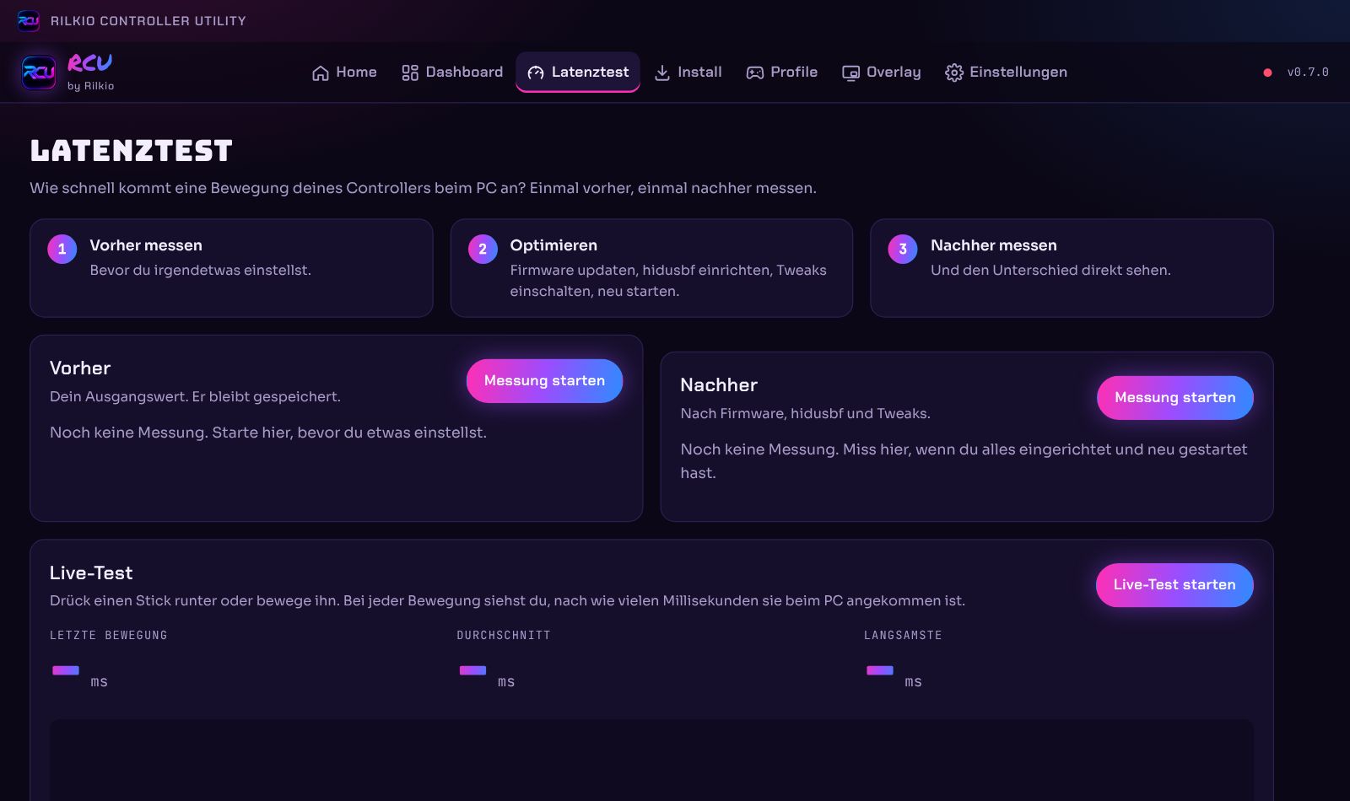
Task: Click the v0.7.0 version label
Action: point(1308,73)
